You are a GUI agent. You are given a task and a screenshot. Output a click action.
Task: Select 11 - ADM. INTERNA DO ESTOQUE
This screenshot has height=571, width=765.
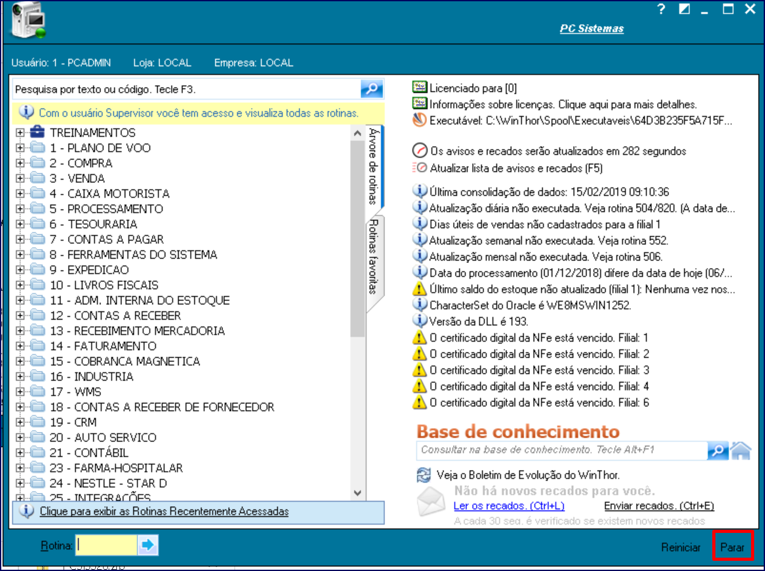[140, 300]
